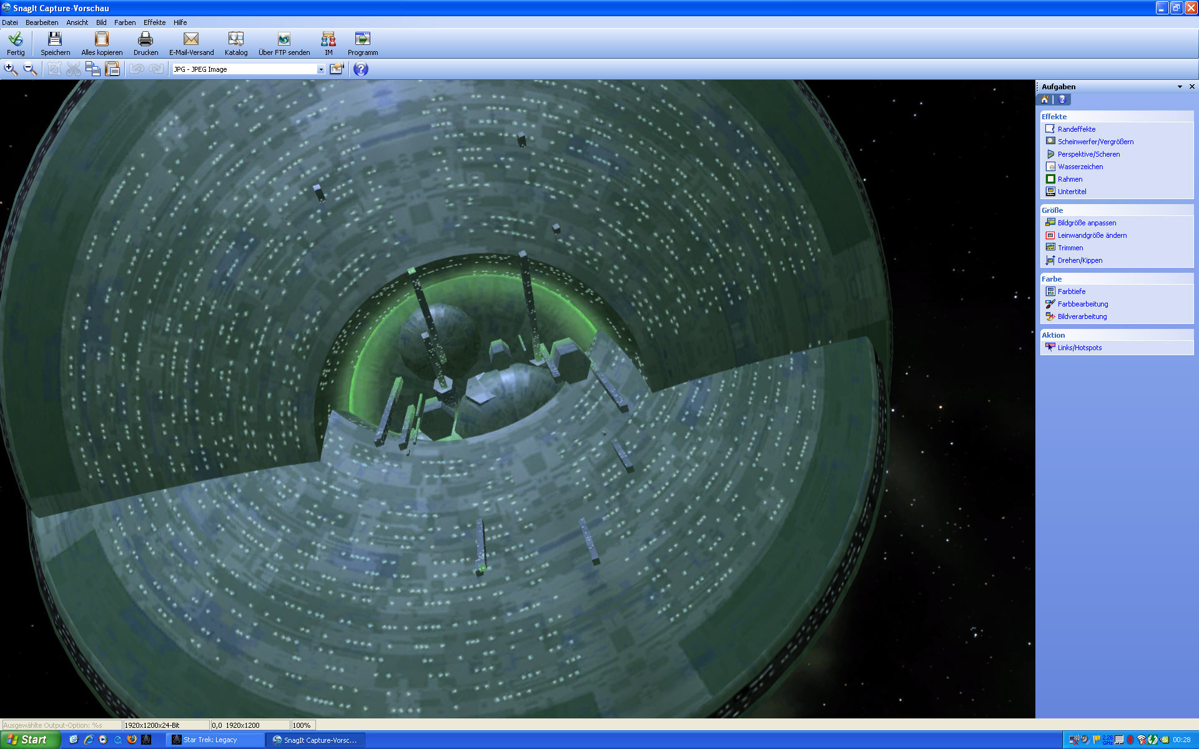Click the Über FTP senden icon
This screenshot has width=1199, height=749.
point(284,39)
